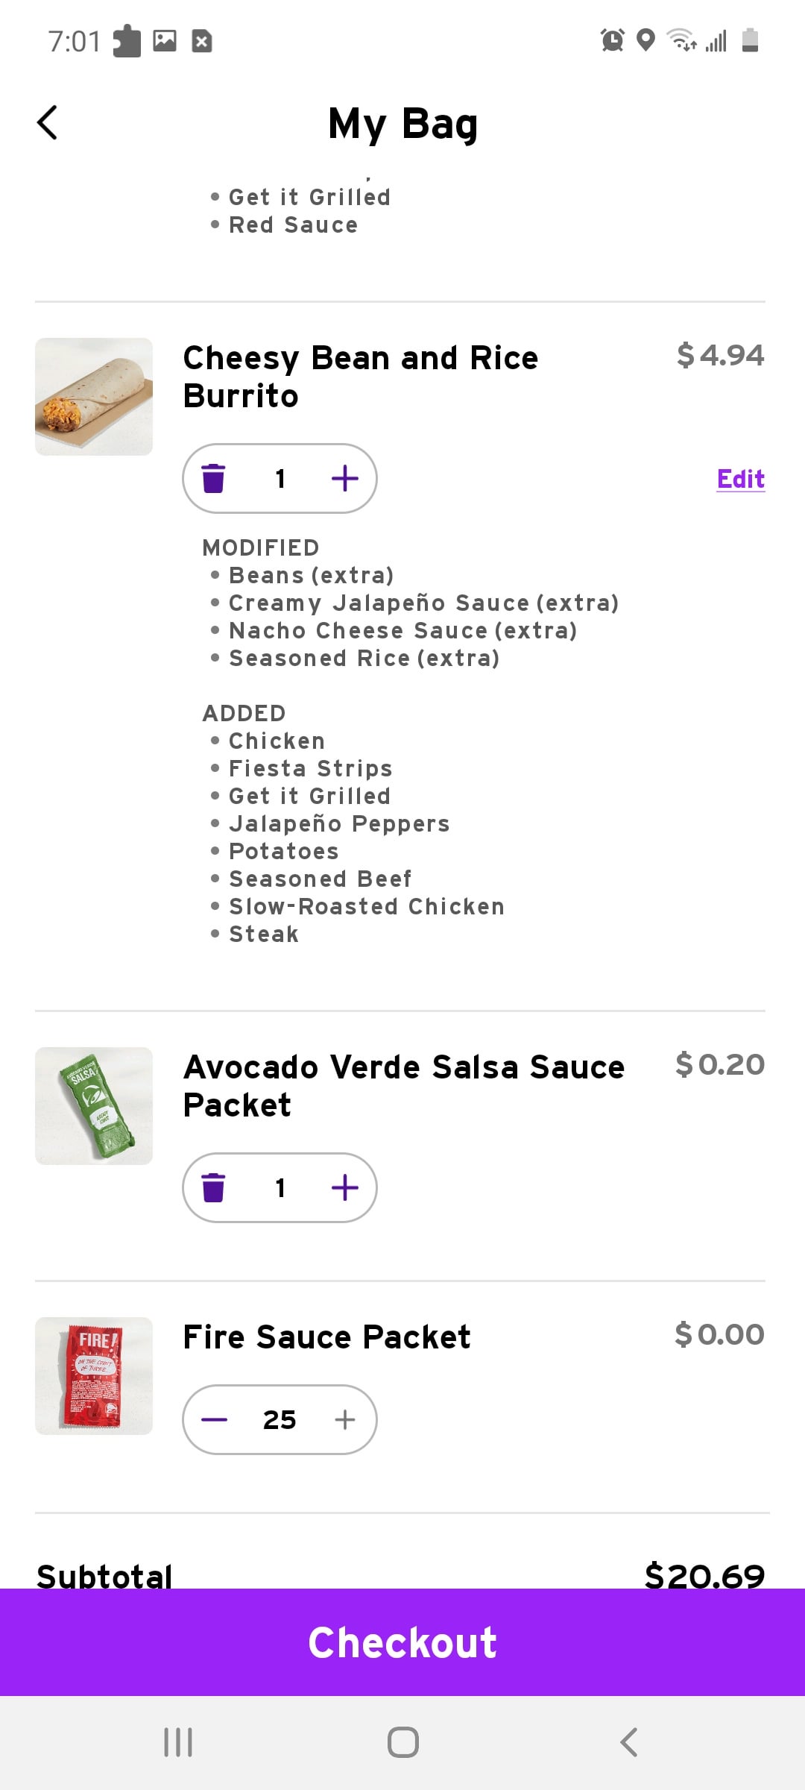
Task: Remove Avocado Verde Salsa Sauce Packet
Action: [x=213, y=1187]
